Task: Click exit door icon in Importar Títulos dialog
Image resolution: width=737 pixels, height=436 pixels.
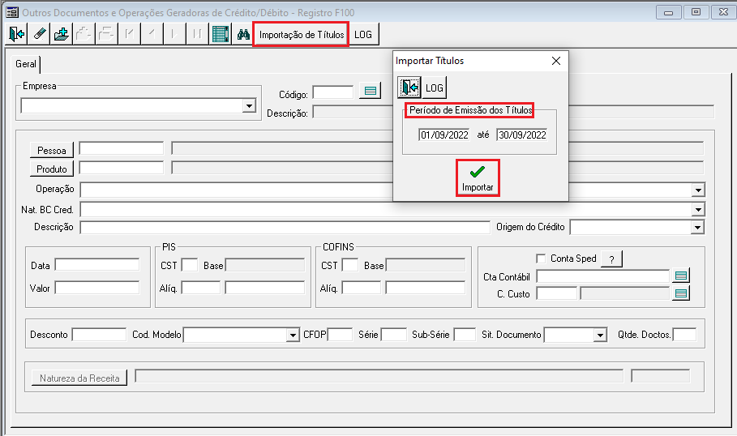Action: 409,88
